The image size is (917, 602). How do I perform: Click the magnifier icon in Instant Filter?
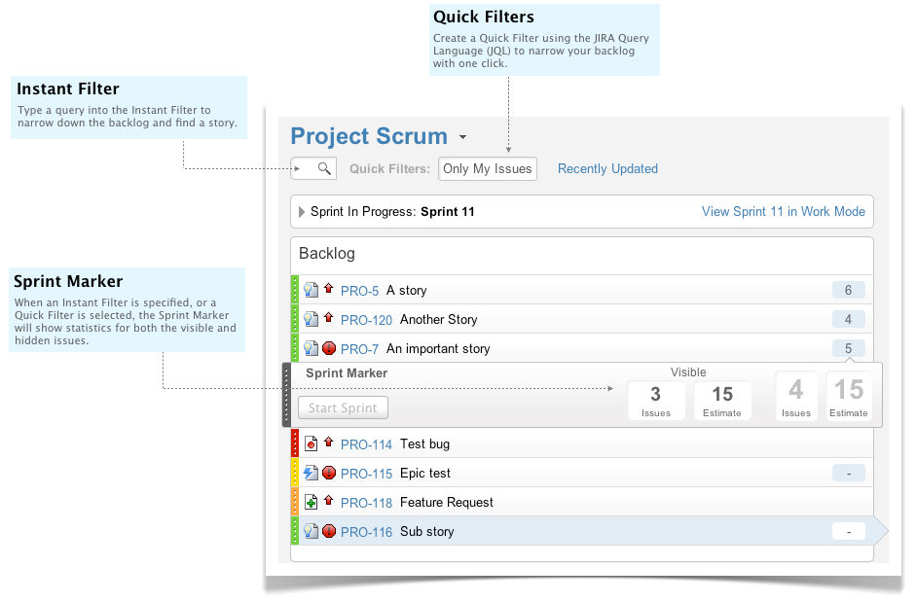pyautogui.click(x=325, y=168)
